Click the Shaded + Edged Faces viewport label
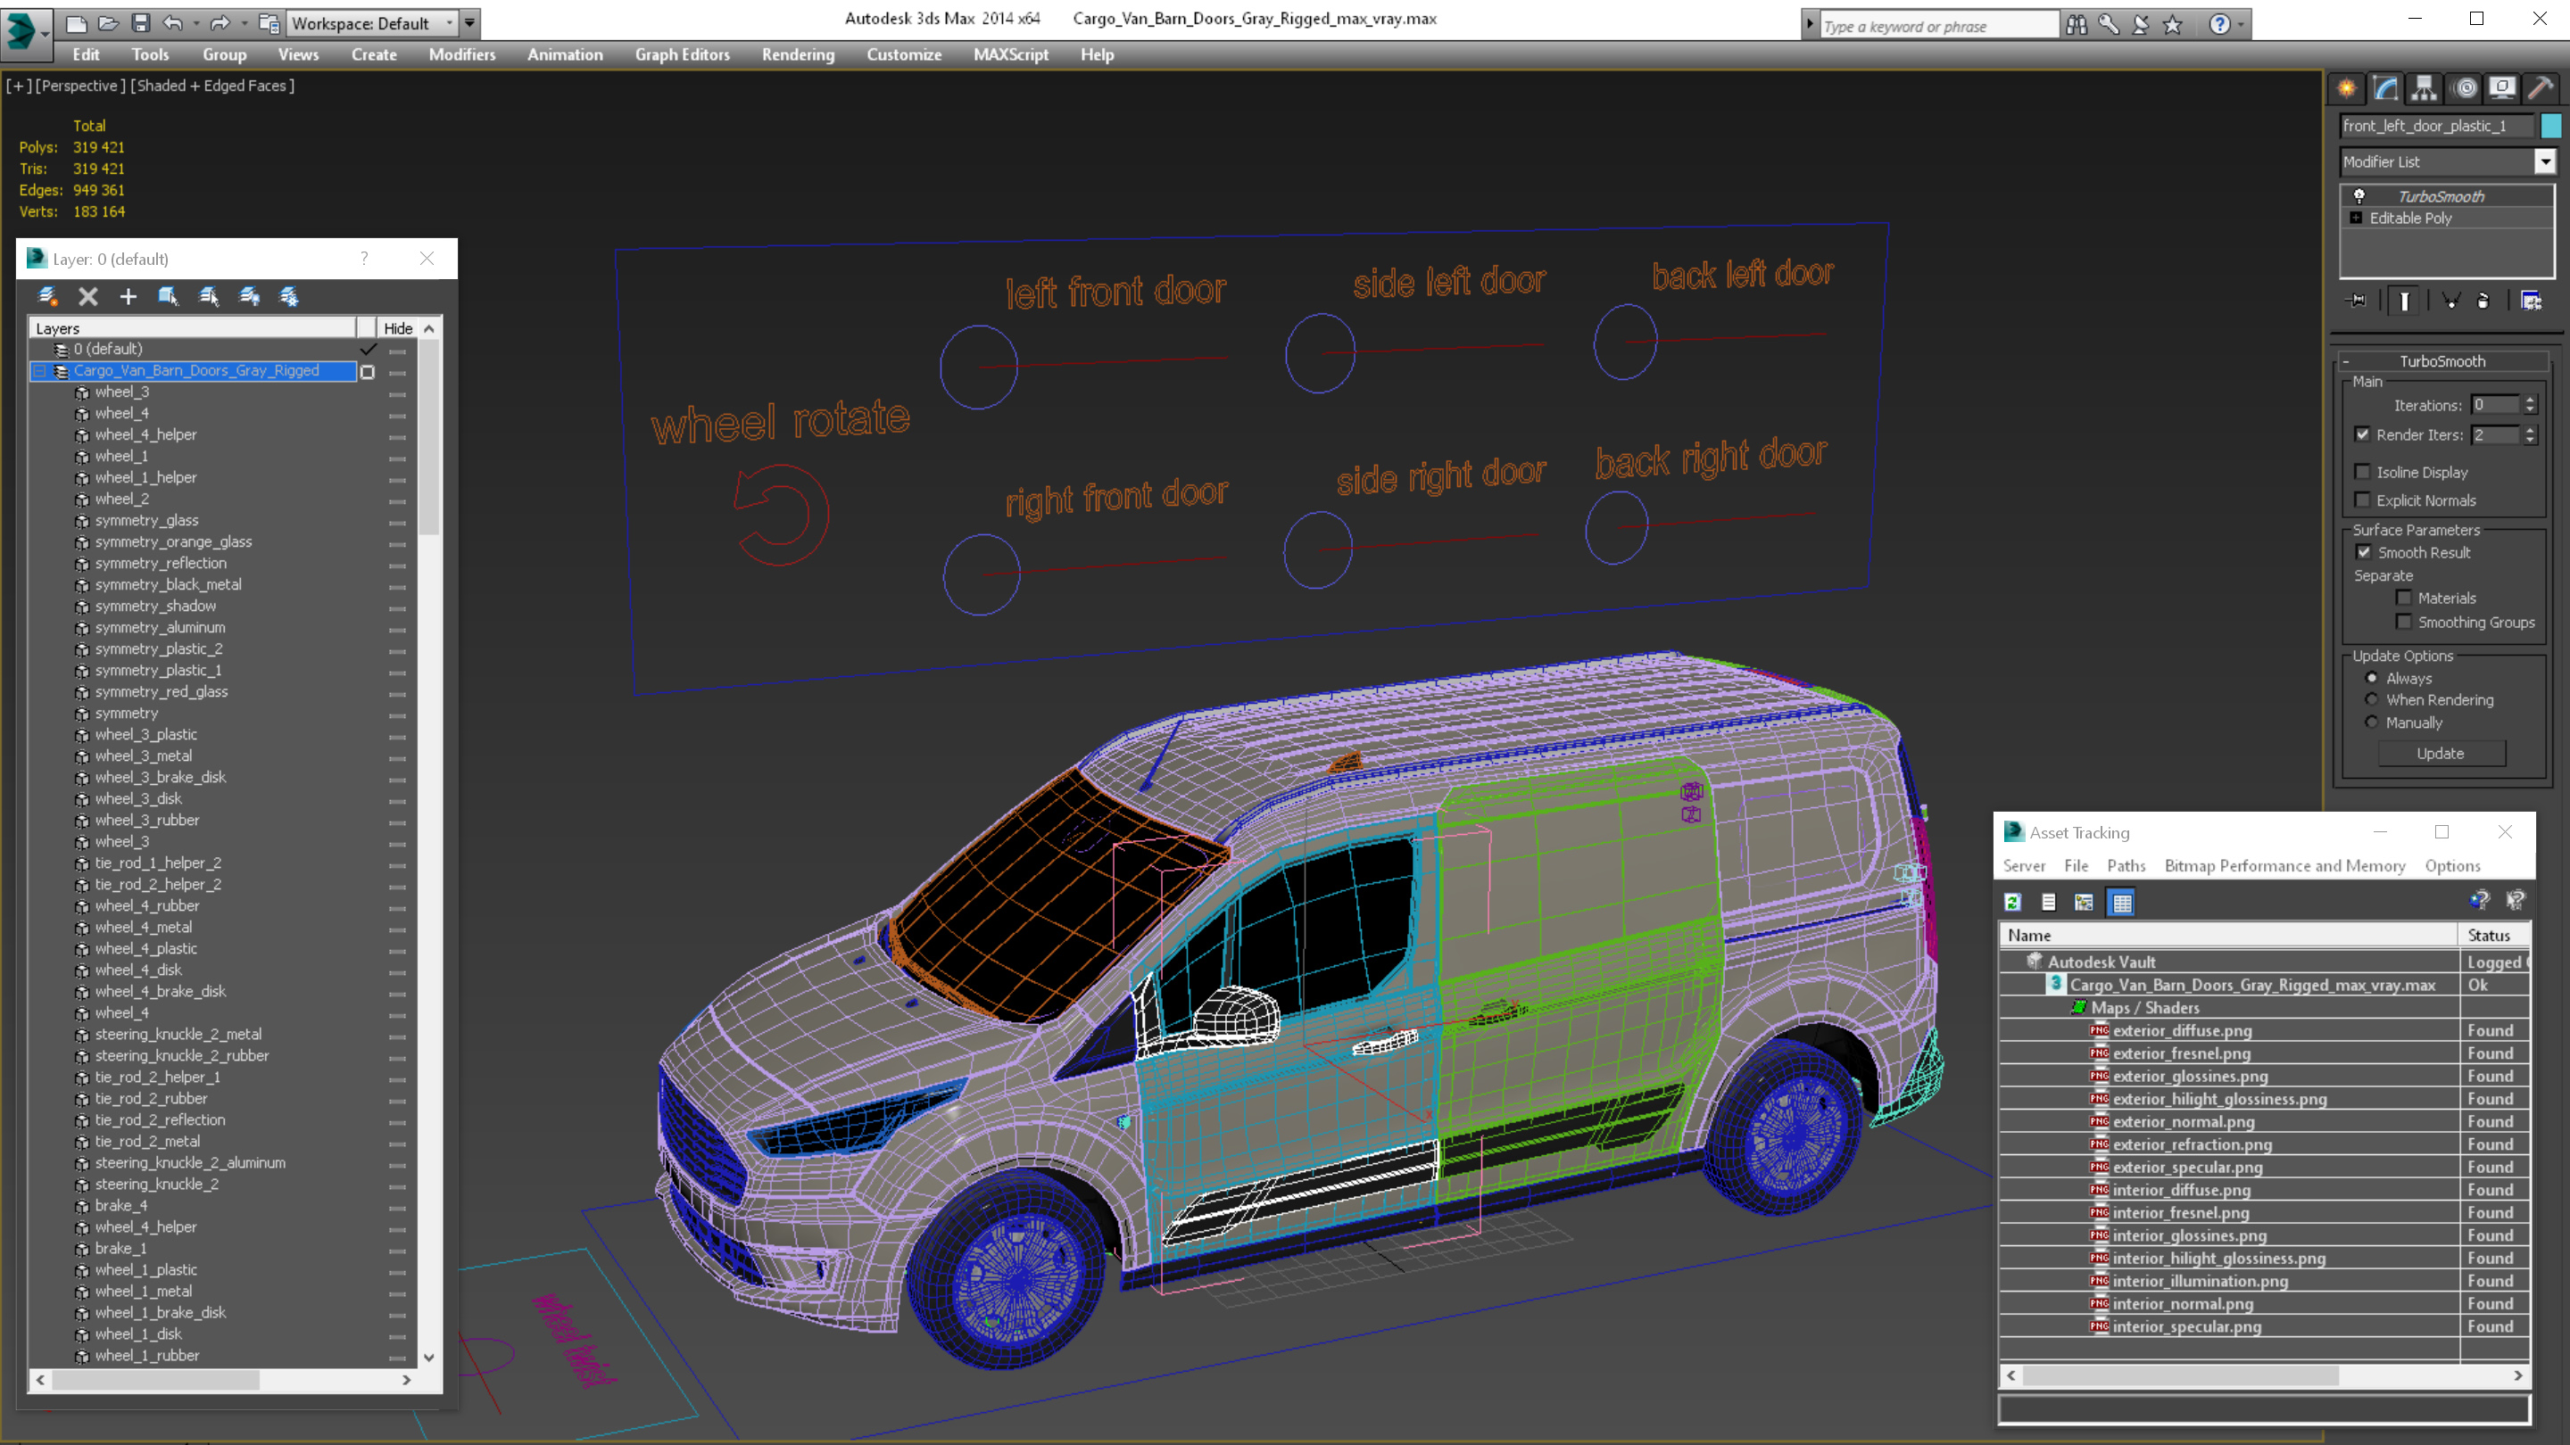 [212, 86]
